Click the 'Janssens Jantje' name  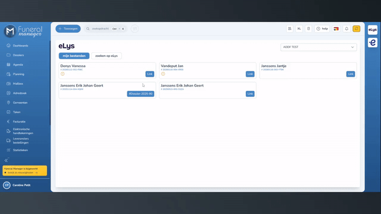coord(274,66)
